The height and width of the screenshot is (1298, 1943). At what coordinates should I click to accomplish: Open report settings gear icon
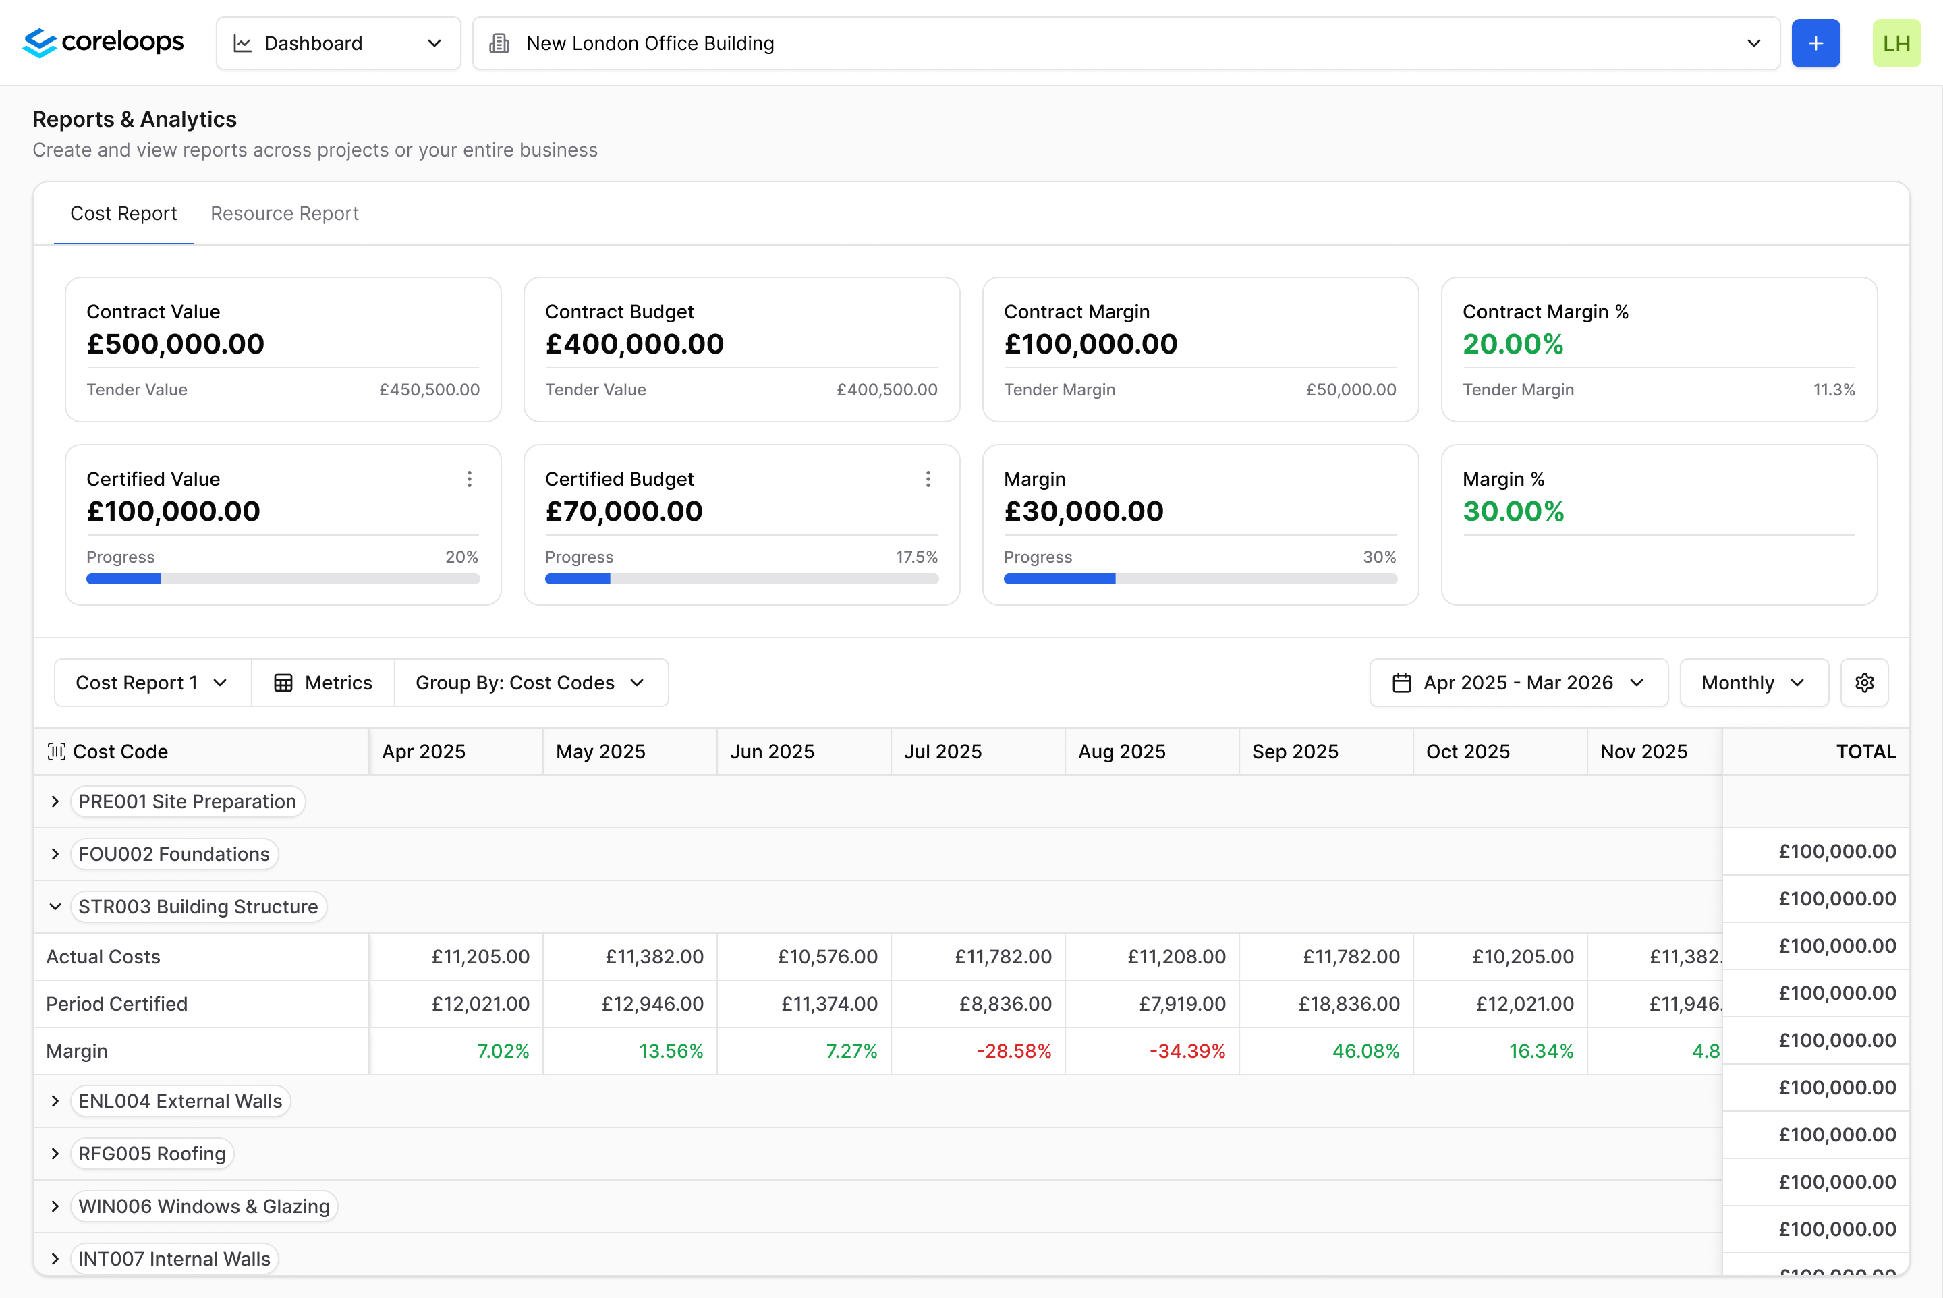(1863, 683)
